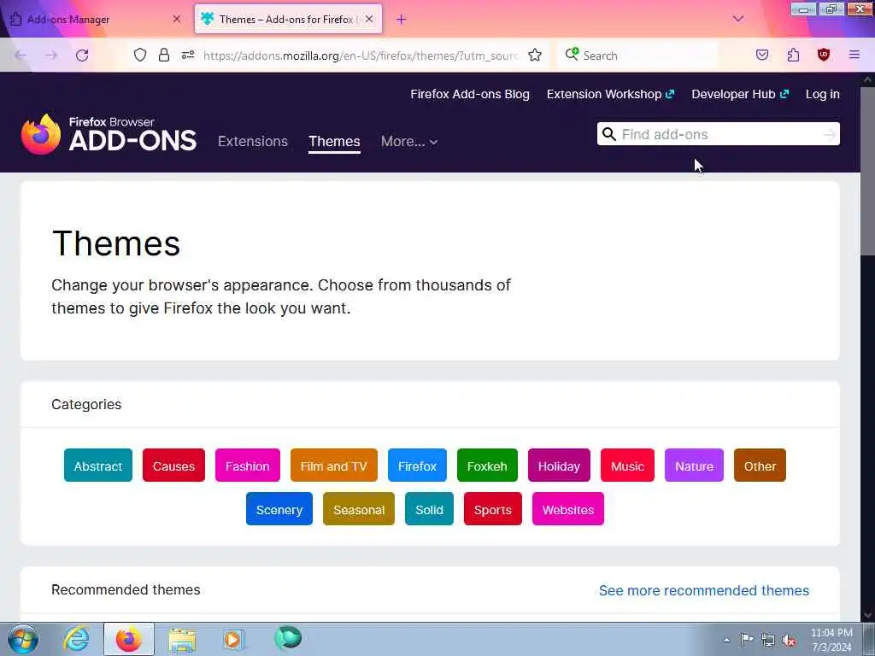
Task: Select the Seasonal category
Action: point(359,509)
